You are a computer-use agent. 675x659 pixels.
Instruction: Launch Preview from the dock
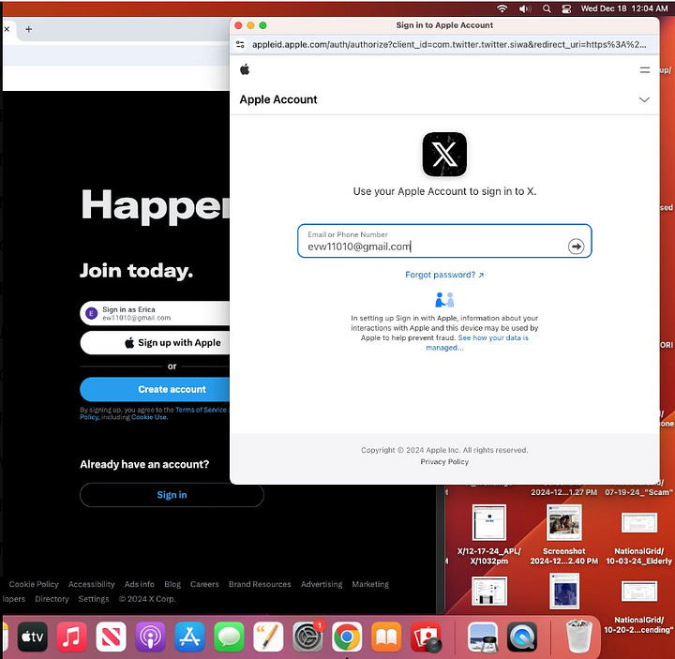[483, 637]
